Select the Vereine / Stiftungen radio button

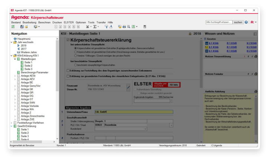[75, 56]
